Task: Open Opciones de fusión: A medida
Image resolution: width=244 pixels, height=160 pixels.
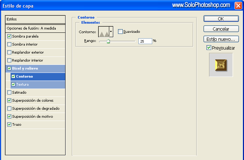Action: click(x=36, y=28)
